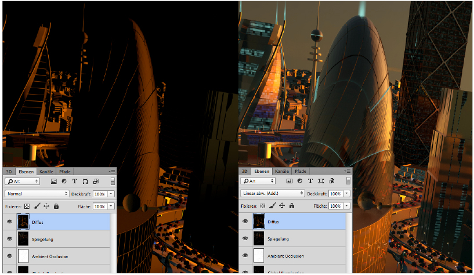Click Fläche 100% field in right panel
Image resolution: width=474 pixels, height=275 pixels.
336,206
